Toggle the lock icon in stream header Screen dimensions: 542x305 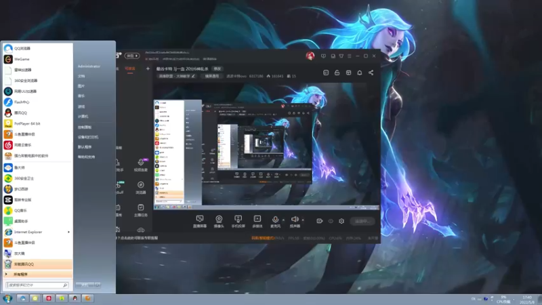[337, 73]
